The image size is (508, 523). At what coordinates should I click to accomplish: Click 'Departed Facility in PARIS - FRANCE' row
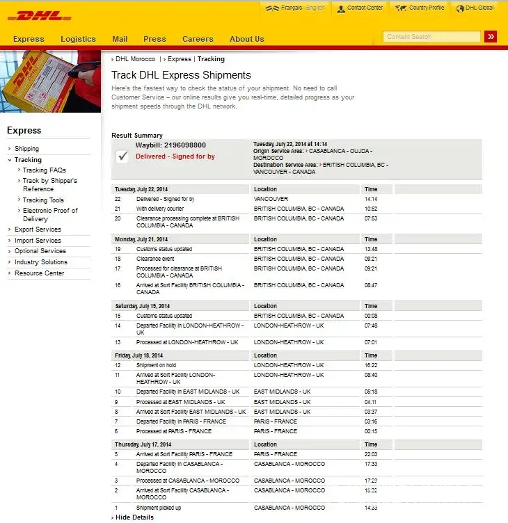[x=181, y=421]
